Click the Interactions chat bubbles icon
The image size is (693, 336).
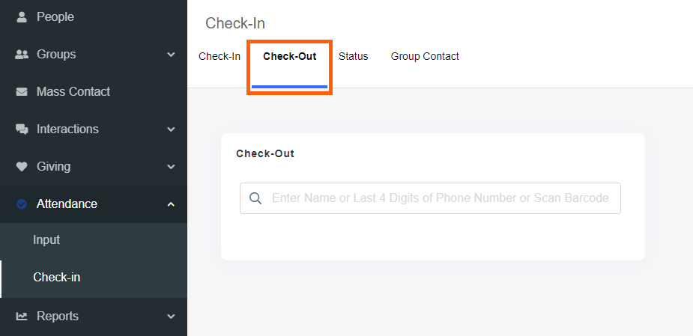click(22, 129)
